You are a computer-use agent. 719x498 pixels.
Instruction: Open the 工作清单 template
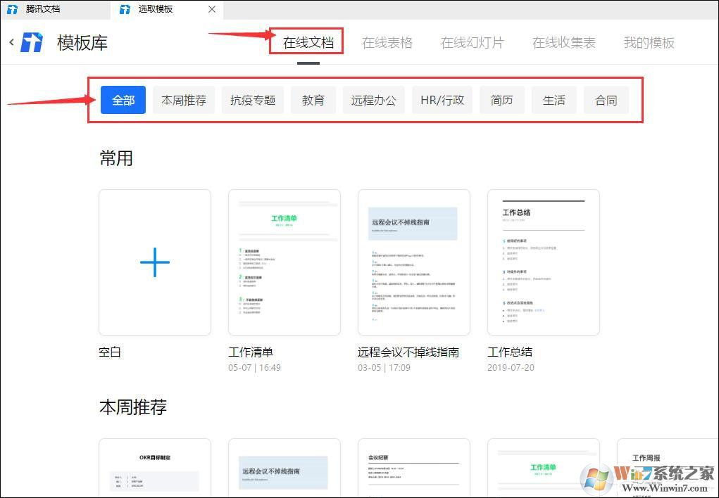(284, 262)
